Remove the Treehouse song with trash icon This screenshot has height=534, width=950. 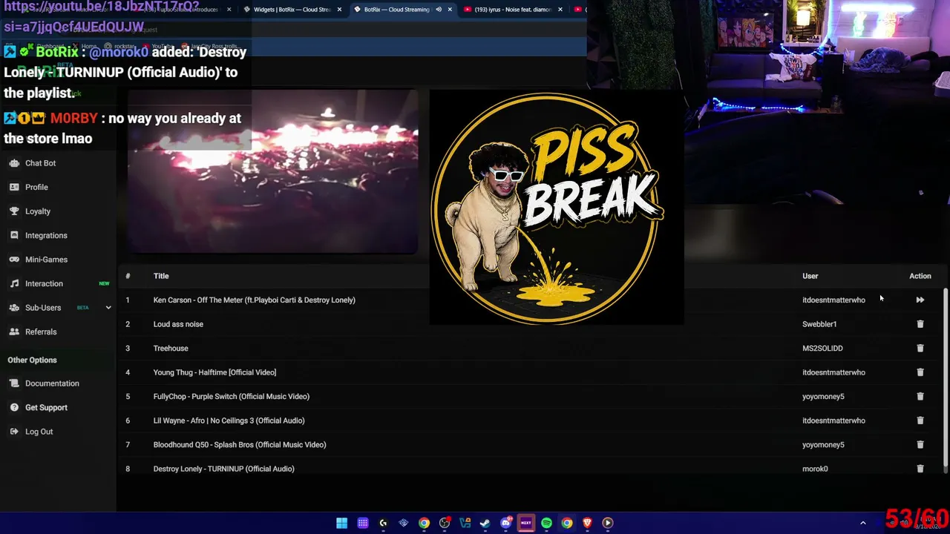tap(920, 348)
